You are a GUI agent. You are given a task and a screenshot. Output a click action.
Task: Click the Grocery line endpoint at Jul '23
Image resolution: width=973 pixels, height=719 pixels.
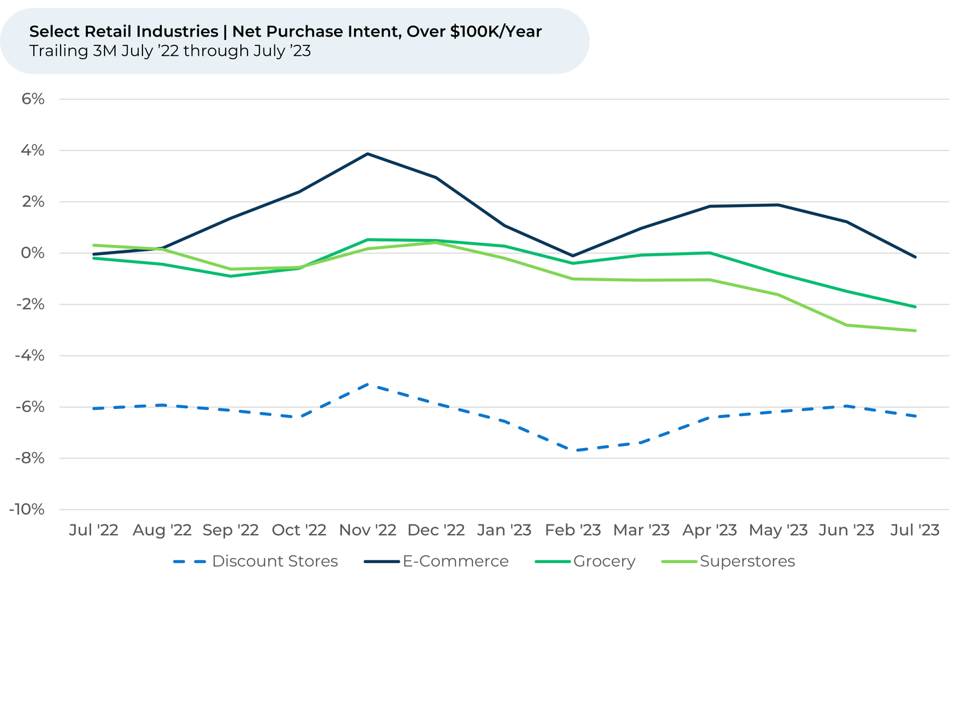tap(915, 307)
